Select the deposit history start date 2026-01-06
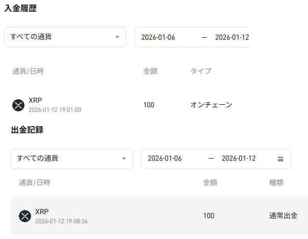 158,37
